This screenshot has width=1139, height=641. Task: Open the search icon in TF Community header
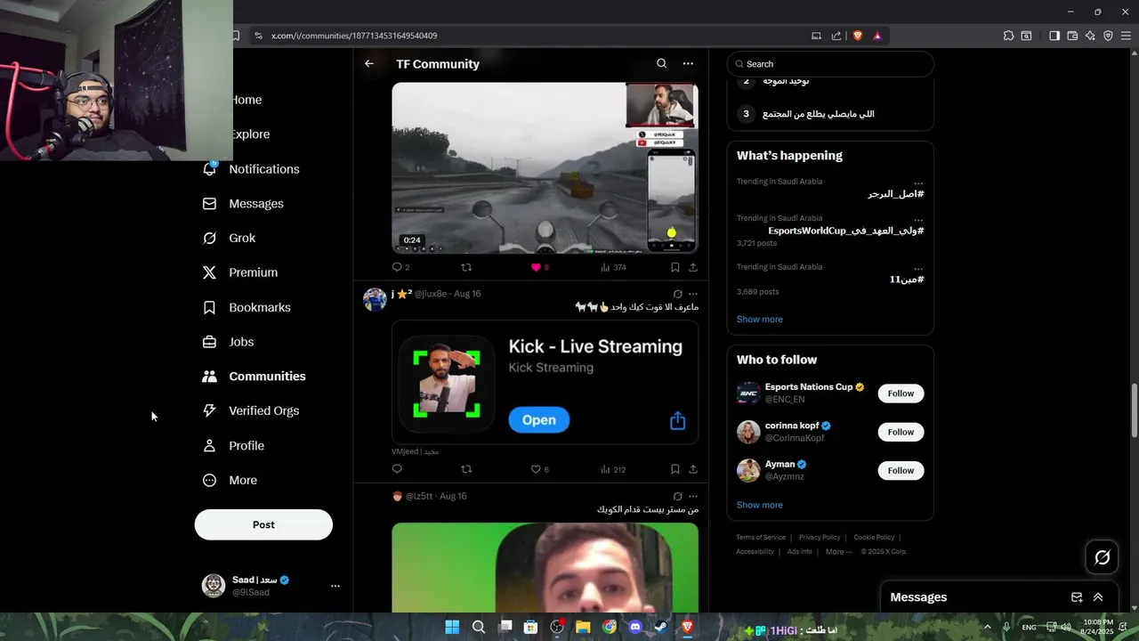(x=661, y=64)
